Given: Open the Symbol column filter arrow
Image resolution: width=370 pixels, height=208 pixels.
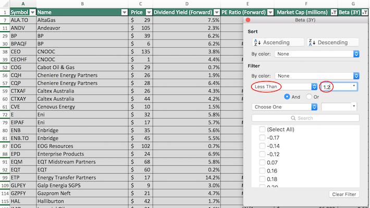Looking at the screenshot, I should pyautogui.click(x=32, y=11).
